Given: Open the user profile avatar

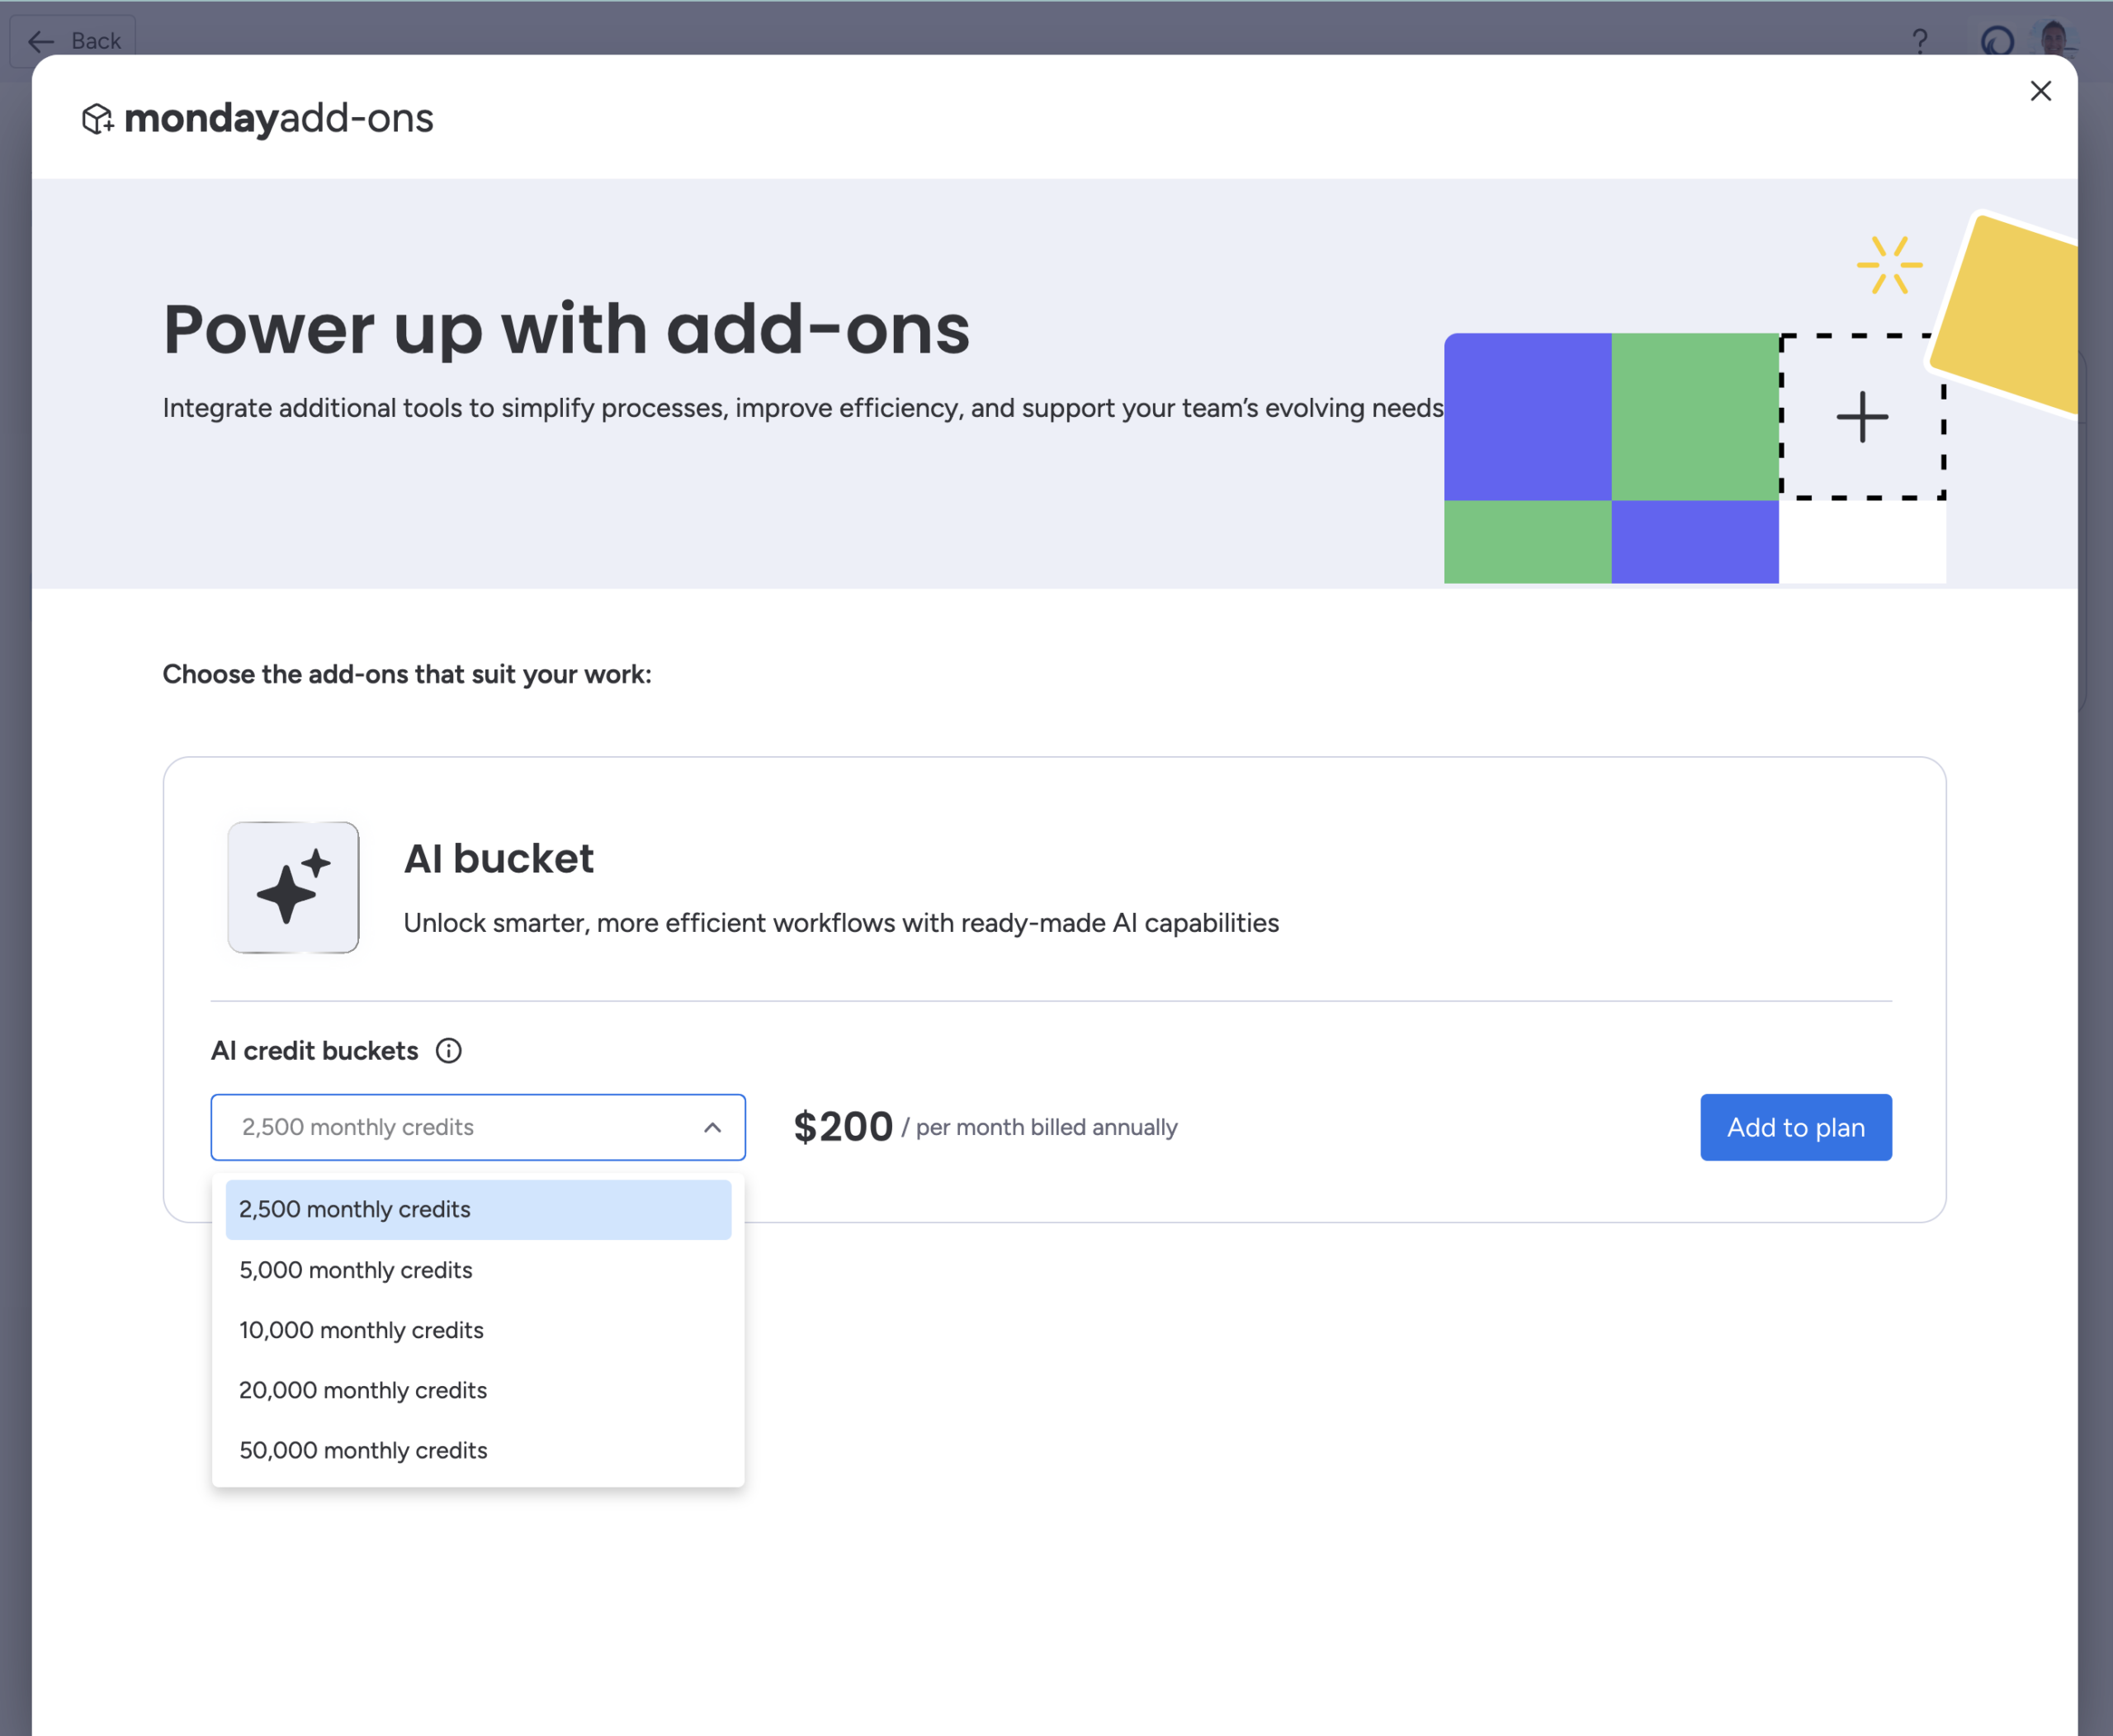Looking at the screenshot, I should tap(2054, 40).
